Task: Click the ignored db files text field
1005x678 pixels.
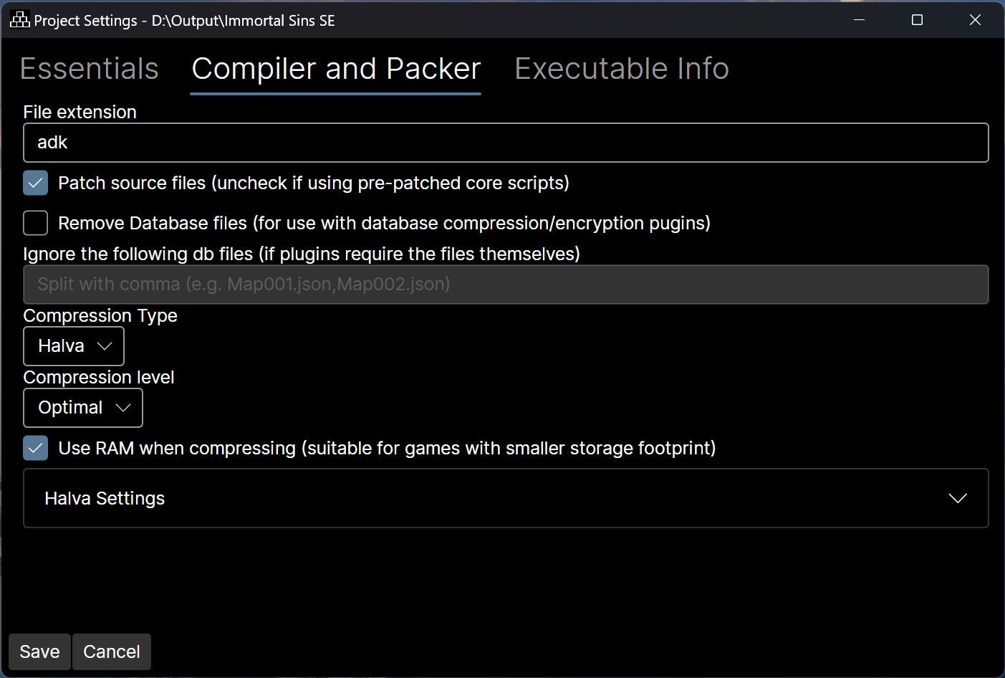Action: click(x=505, y=285)
